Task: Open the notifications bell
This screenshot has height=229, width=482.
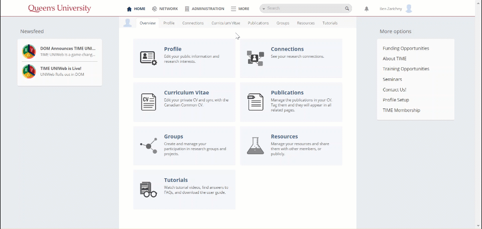Action: pyautogui.click(x=367, y=9)
